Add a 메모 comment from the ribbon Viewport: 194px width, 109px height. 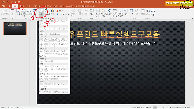(x=92, y=12)
